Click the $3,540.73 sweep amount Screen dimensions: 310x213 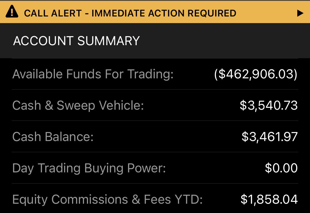[269, 105]
